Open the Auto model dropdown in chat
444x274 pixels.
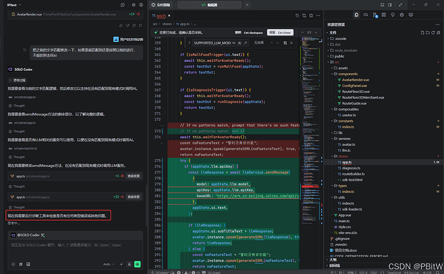click(x=109, y=264)
